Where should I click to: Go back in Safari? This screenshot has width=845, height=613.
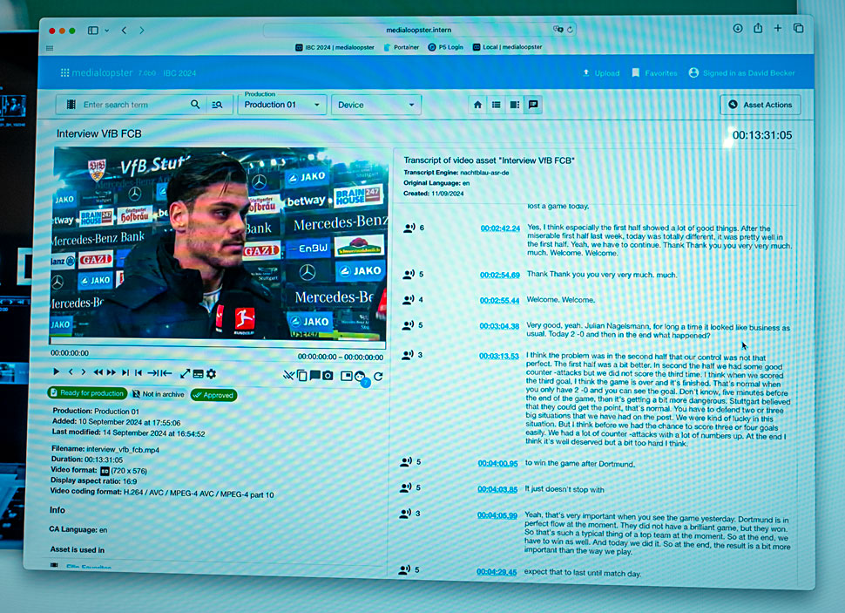[124, 31]
